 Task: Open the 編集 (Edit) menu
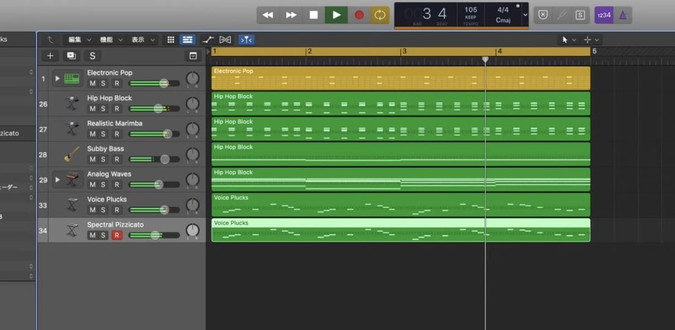[79, 40]
